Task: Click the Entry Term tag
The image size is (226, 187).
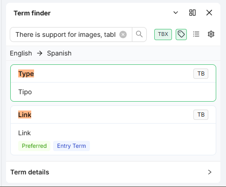Action: click(71, 146)
